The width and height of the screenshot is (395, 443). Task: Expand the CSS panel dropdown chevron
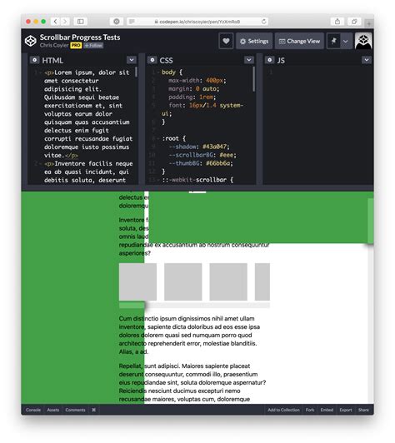[249, 60]
